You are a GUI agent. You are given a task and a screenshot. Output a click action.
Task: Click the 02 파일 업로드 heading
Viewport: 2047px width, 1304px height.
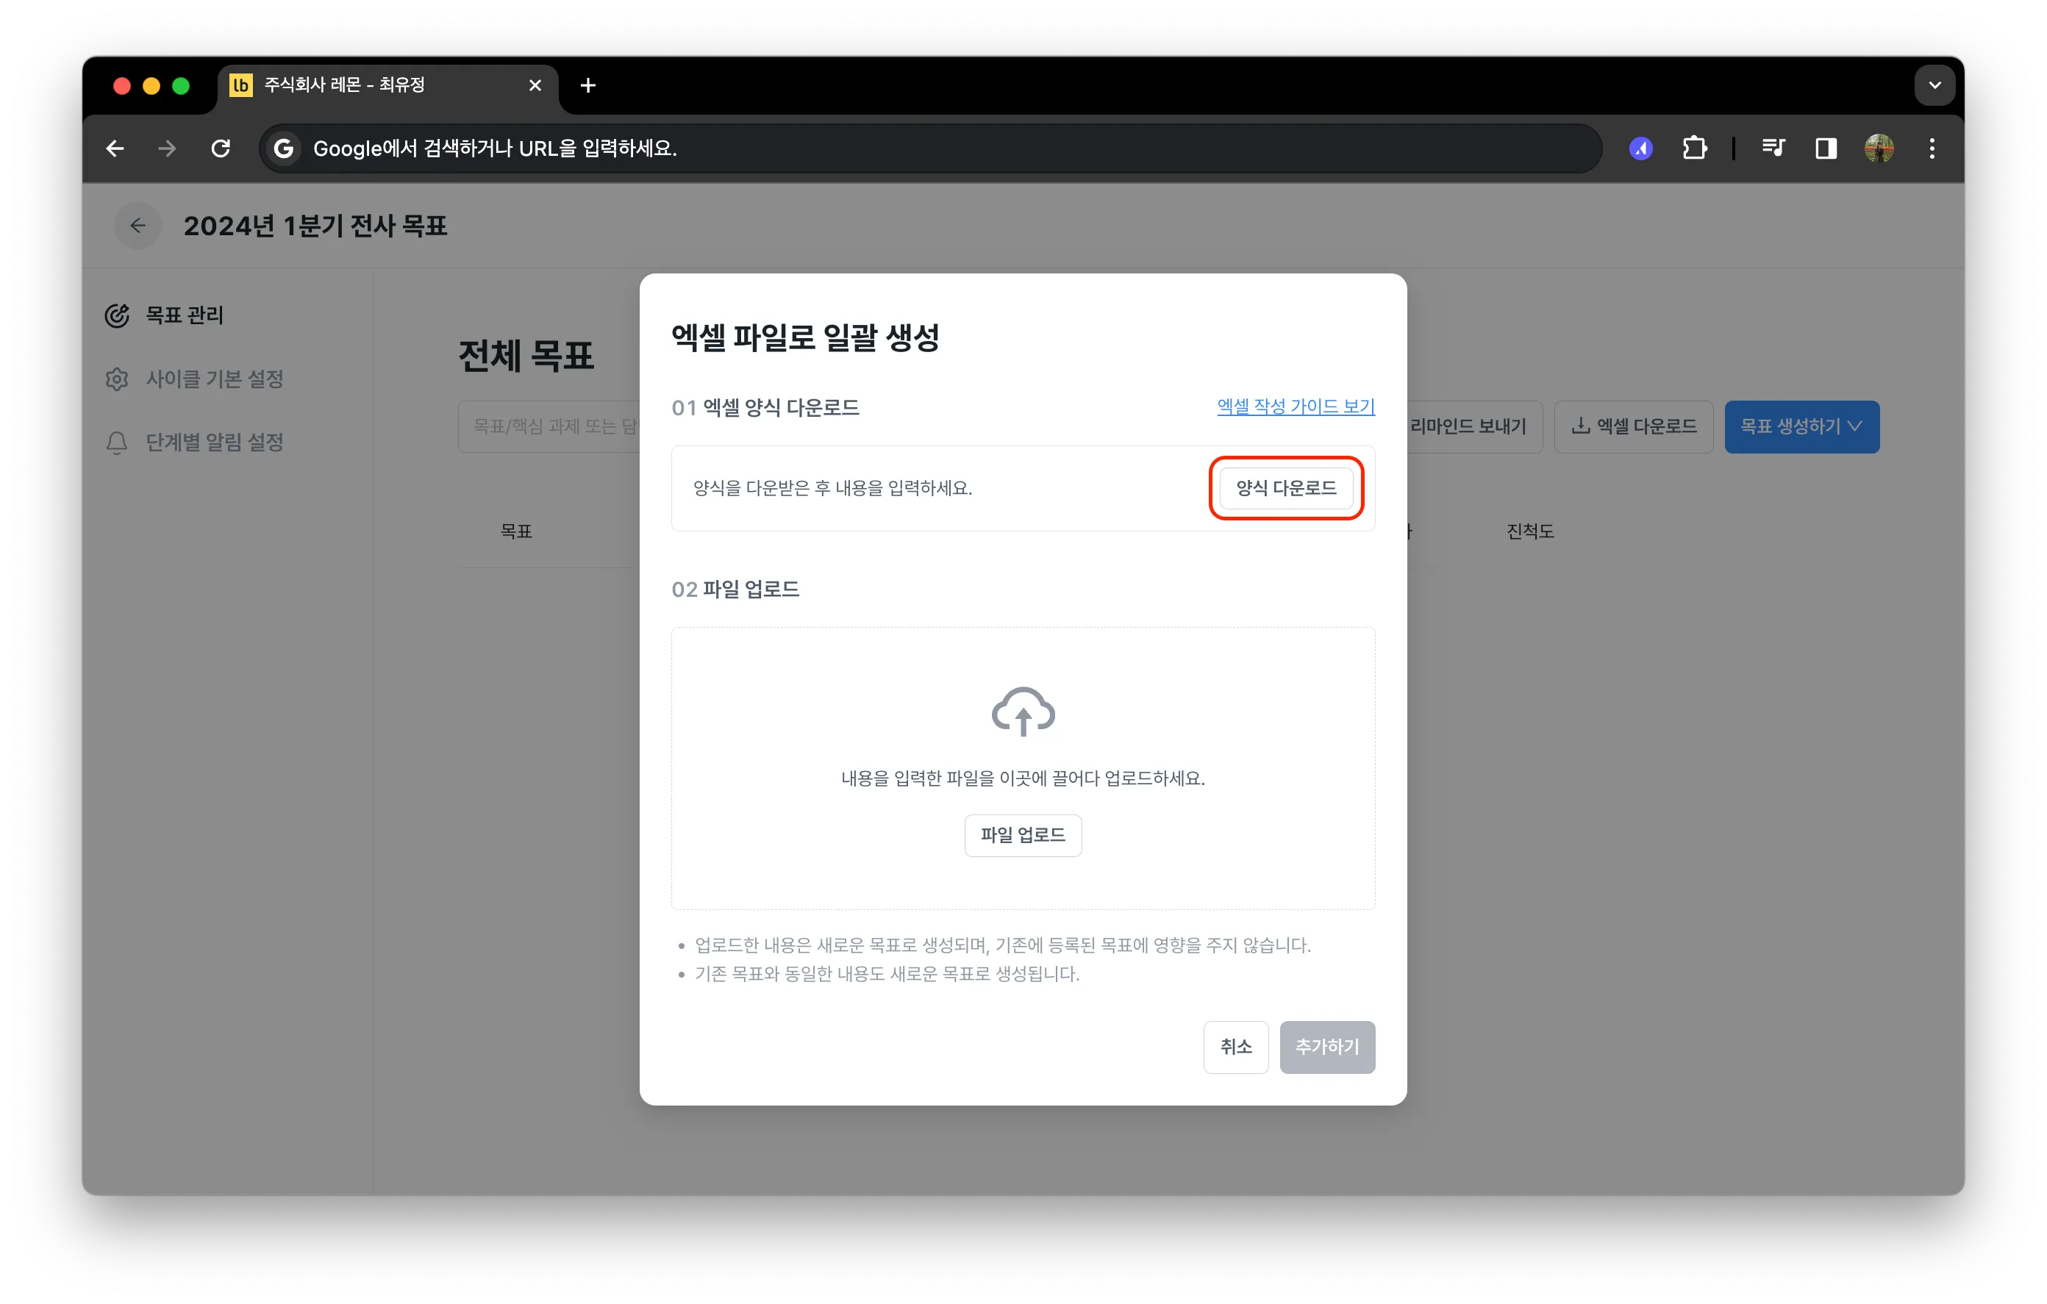pos(735,589)
